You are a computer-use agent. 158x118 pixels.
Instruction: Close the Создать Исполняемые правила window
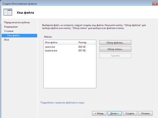click(x=155, y=4)
